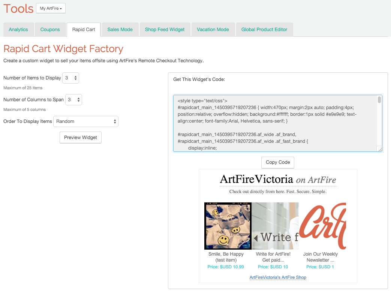Click the 'Number of Columns to Span' label
Screen dimensions: 391x292
(x=33, y=99)
